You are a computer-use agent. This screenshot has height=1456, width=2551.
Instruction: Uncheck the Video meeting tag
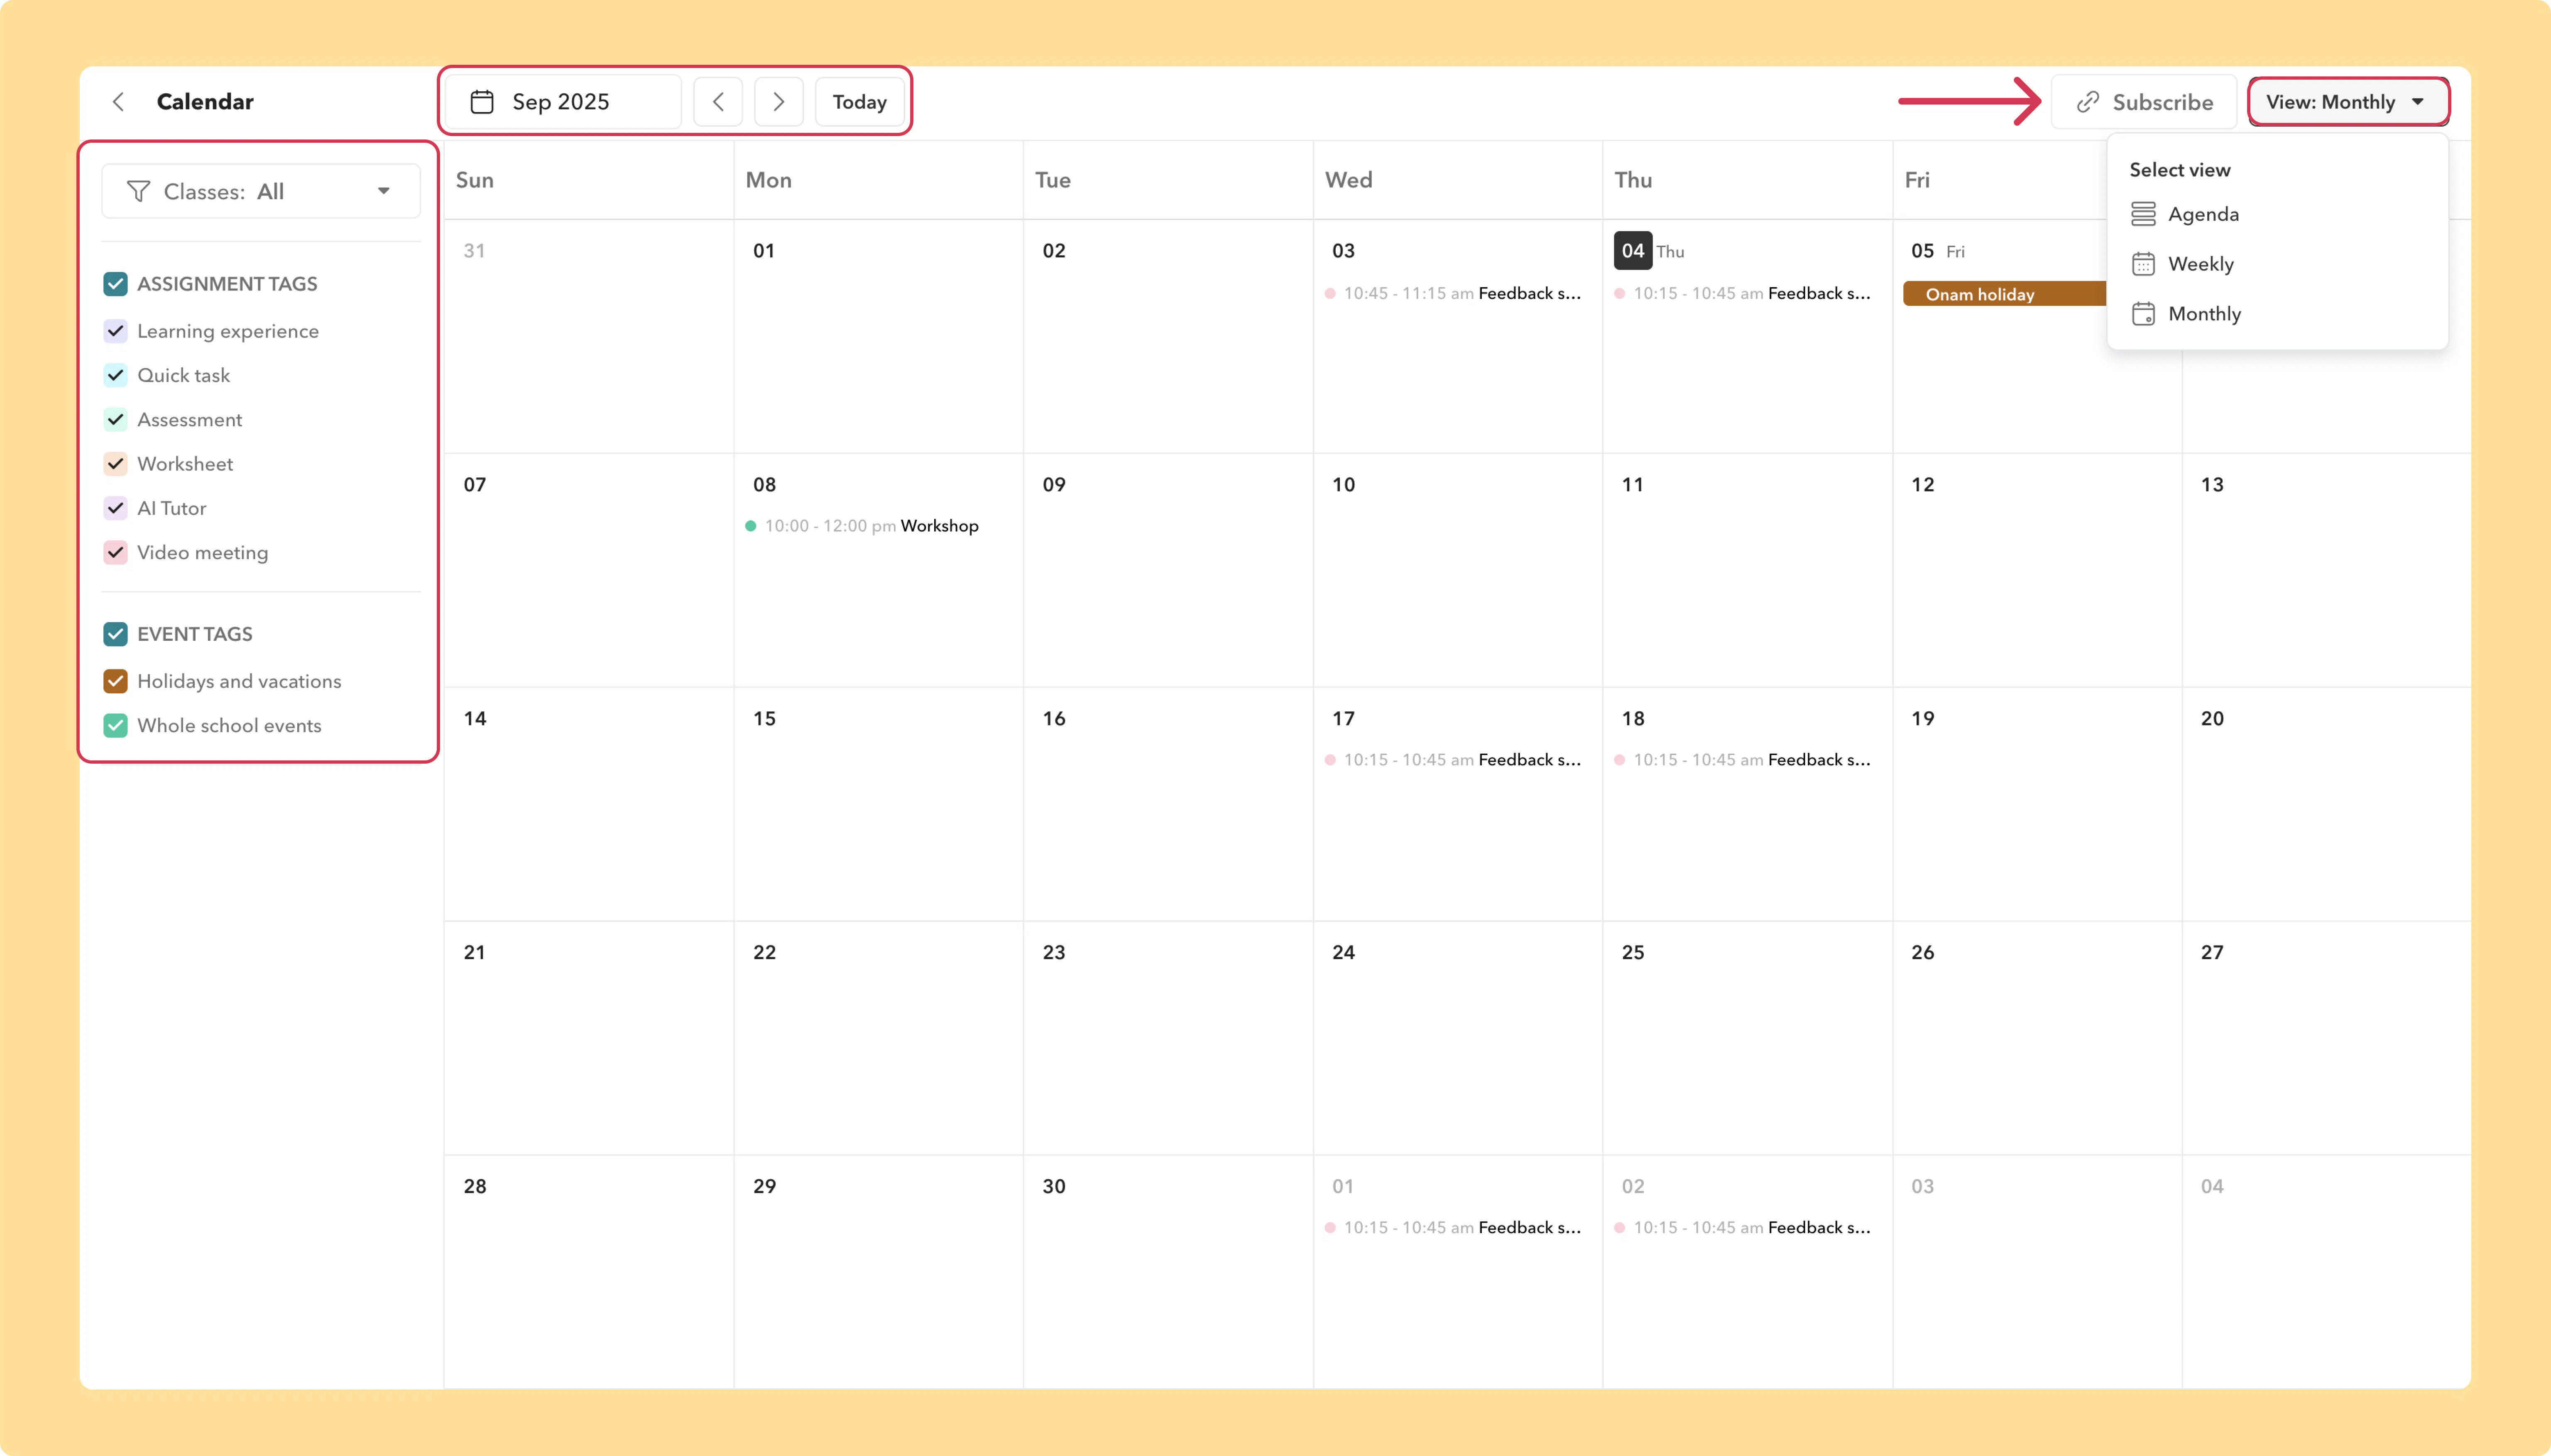pyautogui.click(x=116, y=553)
